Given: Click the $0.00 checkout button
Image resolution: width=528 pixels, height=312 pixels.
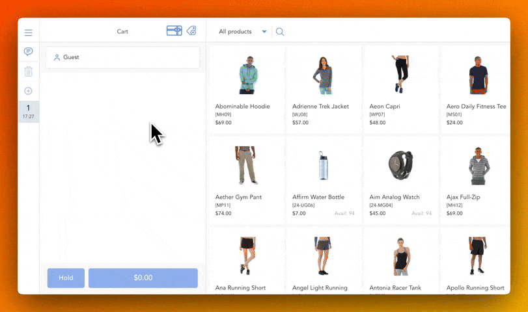Looking at the screenshot, I should point(143,278).
